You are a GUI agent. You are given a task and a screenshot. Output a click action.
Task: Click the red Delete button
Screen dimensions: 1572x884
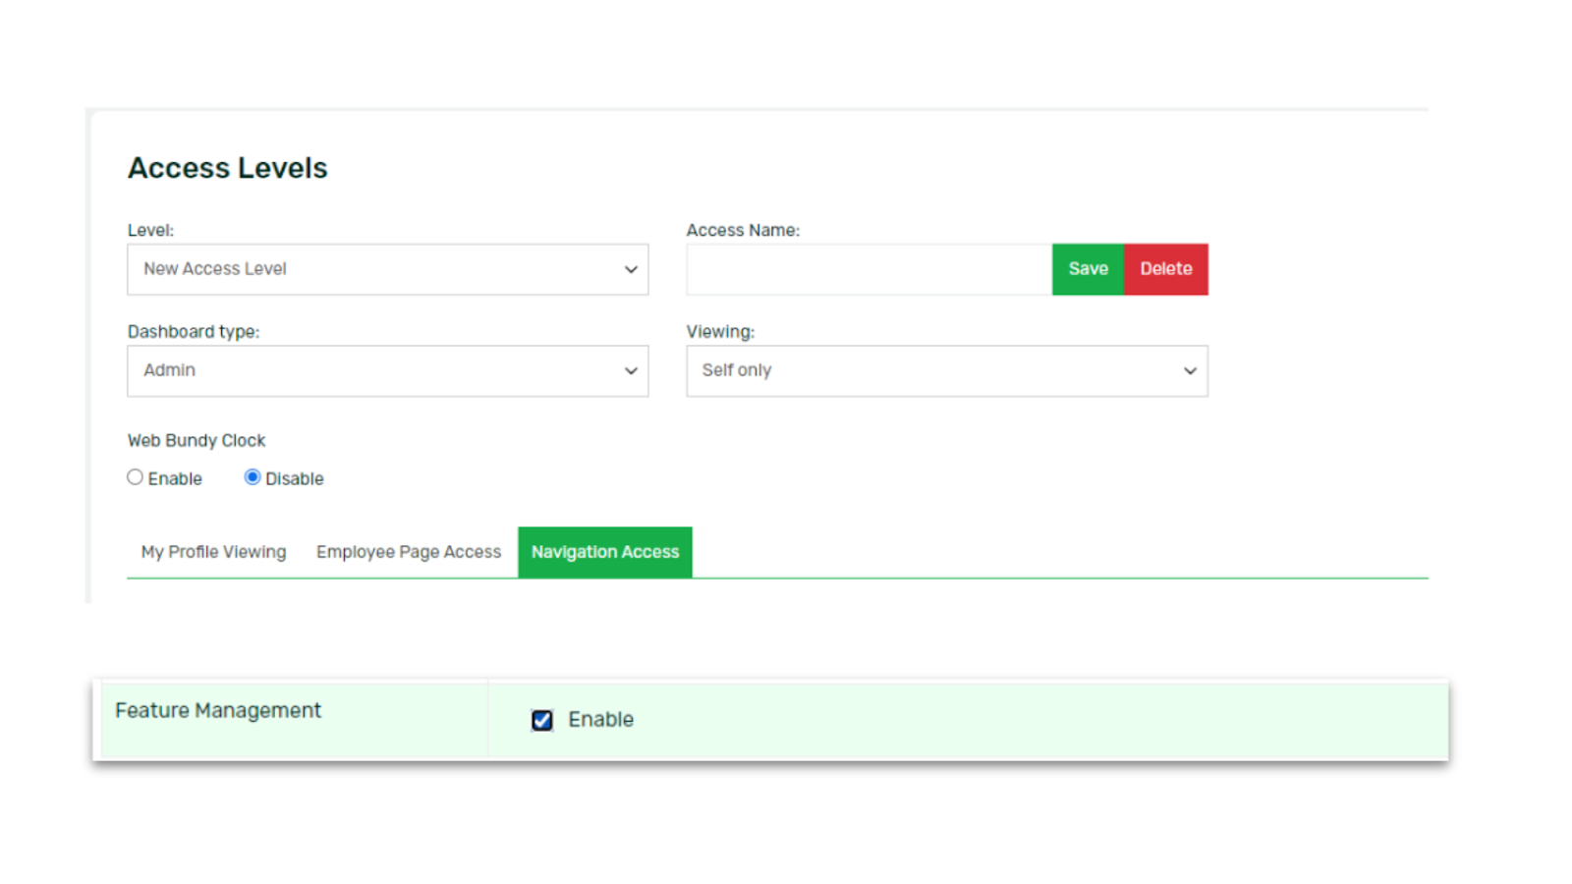(1166, 269)
